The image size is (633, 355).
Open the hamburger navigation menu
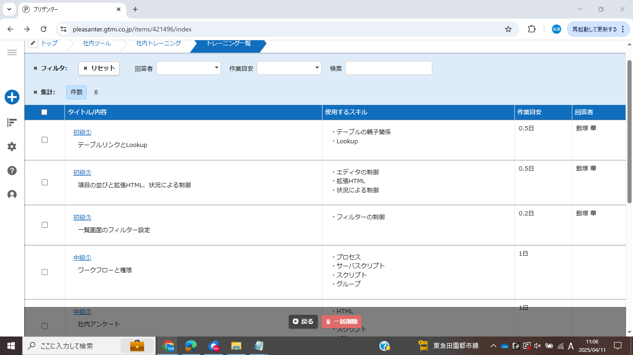point(12,53)
